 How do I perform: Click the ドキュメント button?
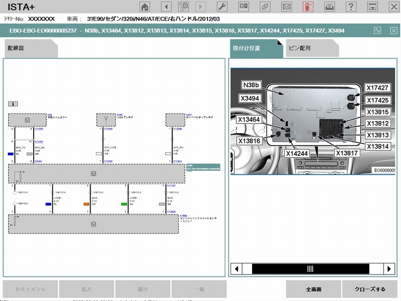(x=31, y=289)
